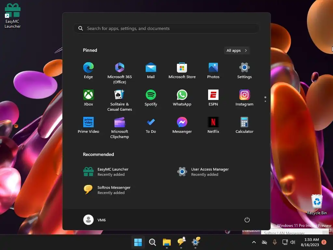
Task: Open notification badge showing 2
Action: click(x=324, y=242)
